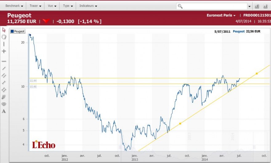This screenshot has width=271, height=163.
Task: Click the percent change [-1,14 %]
Action: coord(90,22)
